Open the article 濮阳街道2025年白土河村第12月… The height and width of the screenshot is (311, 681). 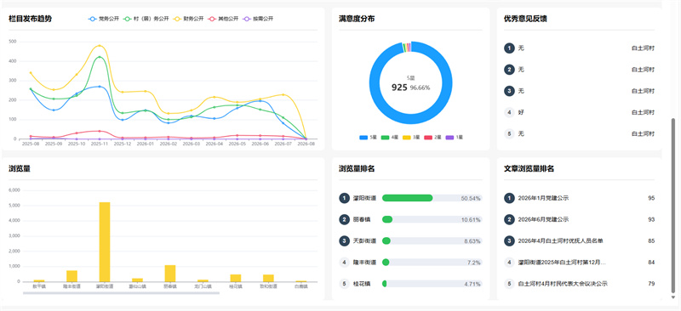click(562, 263)
